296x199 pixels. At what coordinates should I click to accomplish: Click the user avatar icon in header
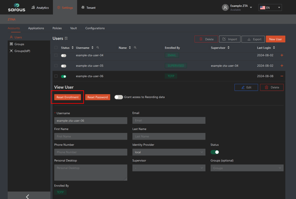click(x=225, y=7)
